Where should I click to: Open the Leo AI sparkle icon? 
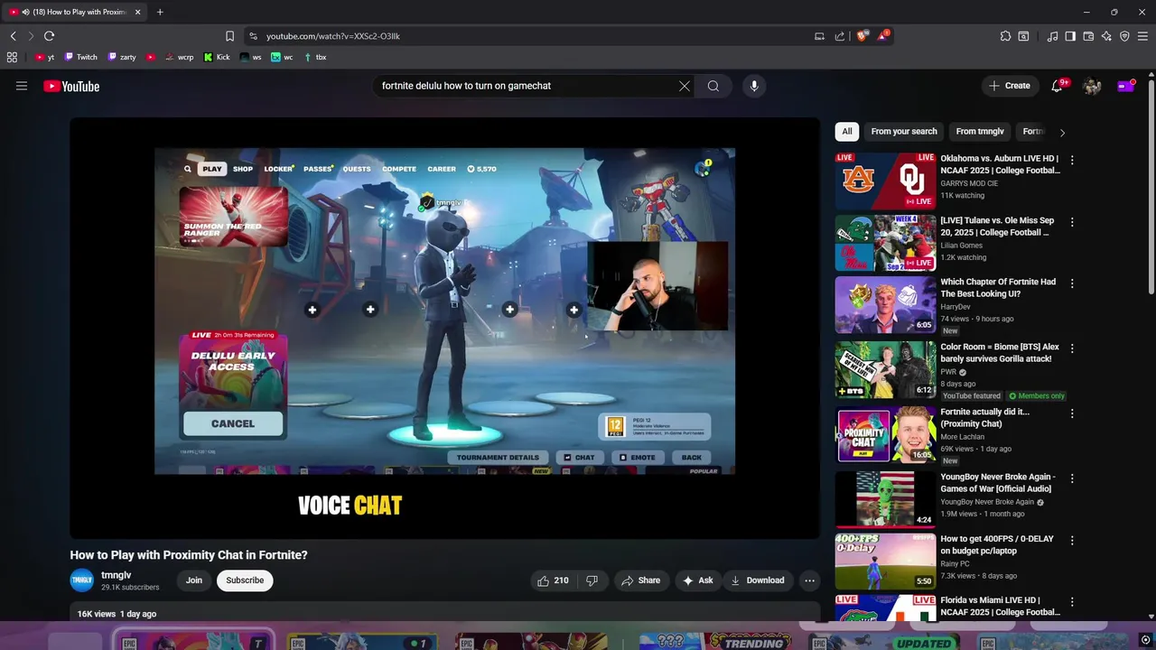1106,36
